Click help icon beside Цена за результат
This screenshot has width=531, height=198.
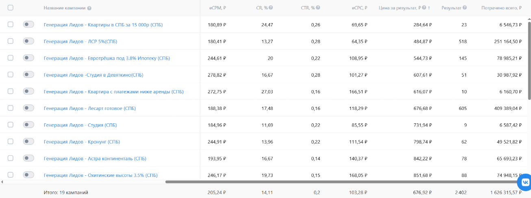pyautogui.click(x=424, y=8)
